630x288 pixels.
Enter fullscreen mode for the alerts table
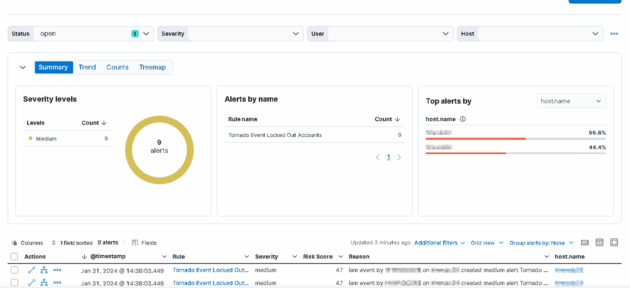click(x=614, y=242)
